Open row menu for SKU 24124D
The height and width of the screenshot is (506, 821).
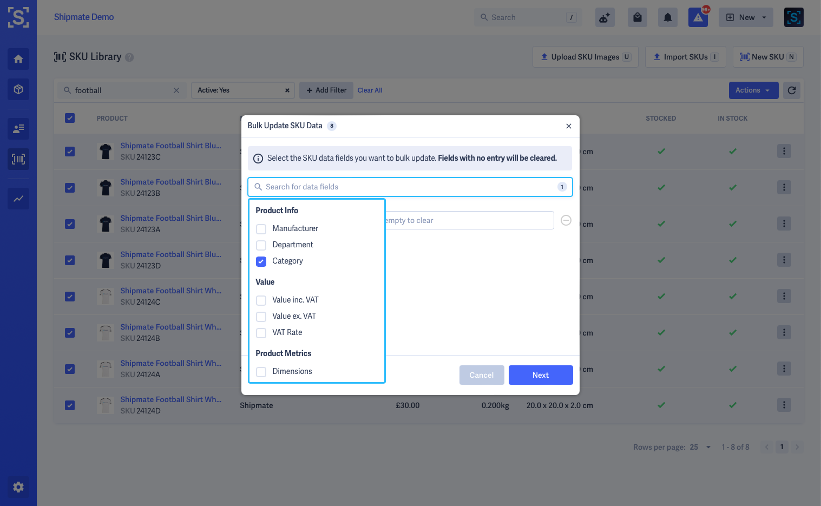[x=784, y=405]
